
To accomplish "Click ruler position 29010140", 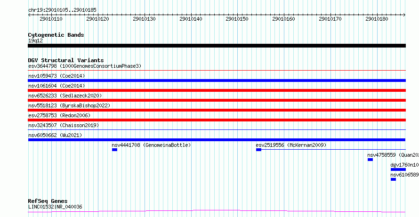I will click(x=191, y=19).
